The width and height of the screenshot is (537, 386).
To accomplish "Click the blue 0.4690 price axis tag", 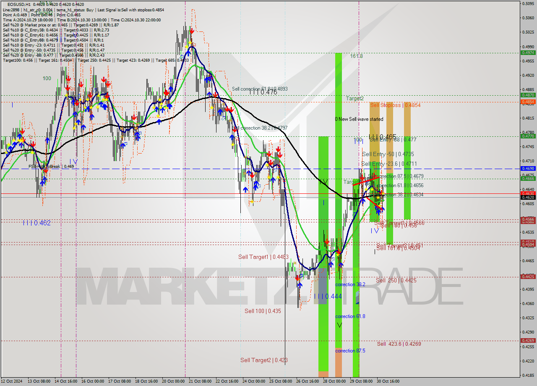I will pyautogui.click(x=528, y=168).
